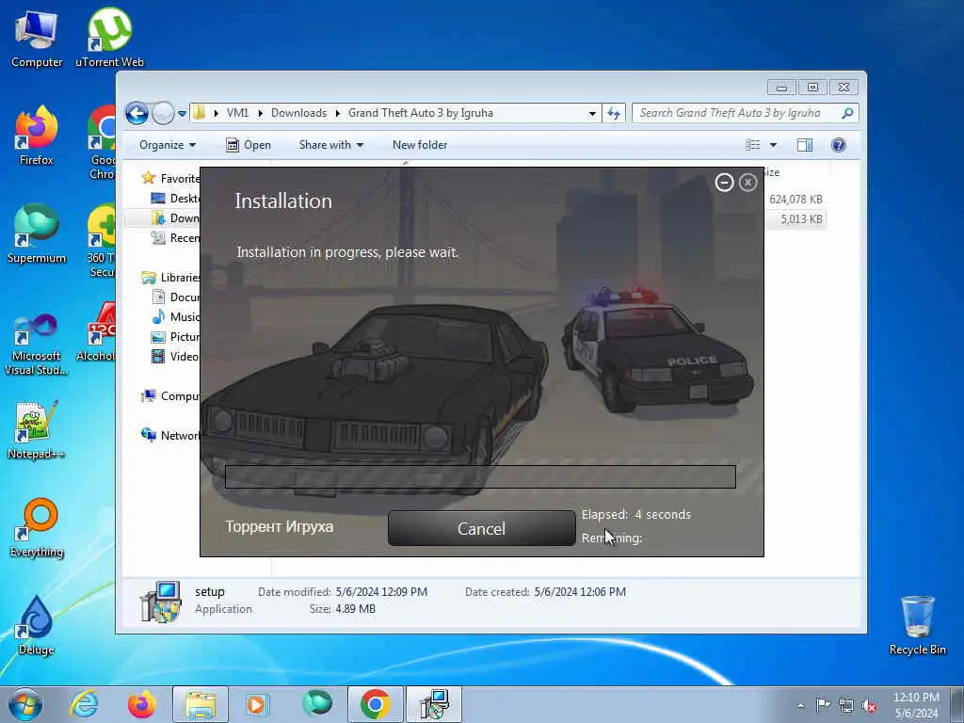Open the taskbar clock showing 12:10 PM

pyautogui.click(x=916, y=705)
